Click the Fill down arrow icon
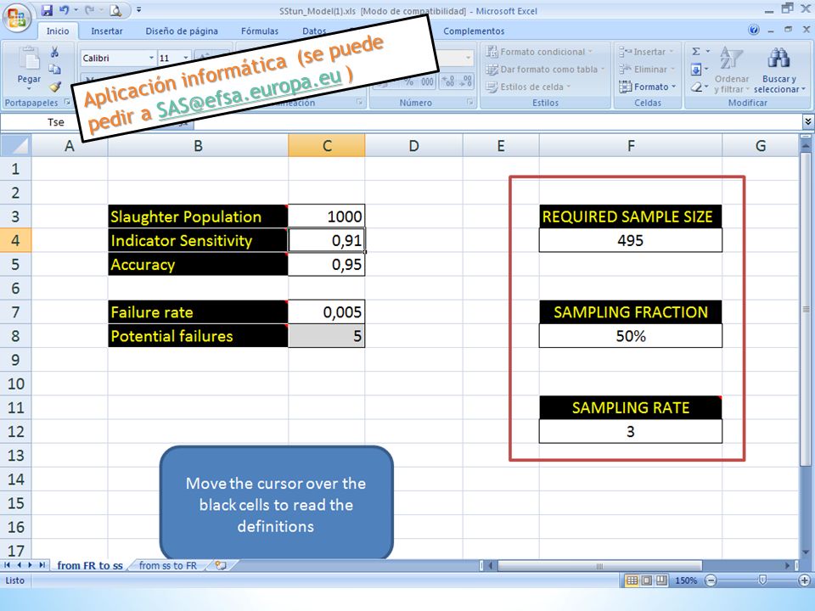The image size is (815, 611). point(696,69)
